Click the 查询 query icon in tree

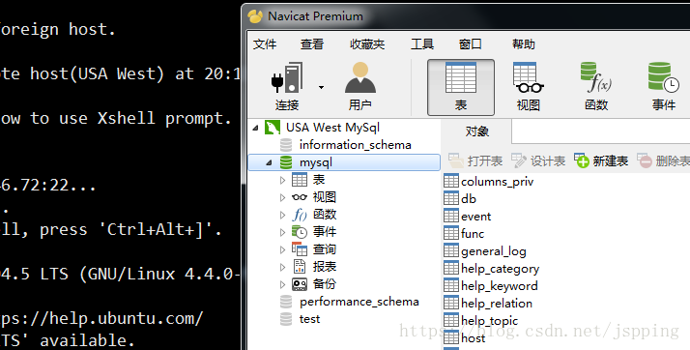click(x=300, y=249)
